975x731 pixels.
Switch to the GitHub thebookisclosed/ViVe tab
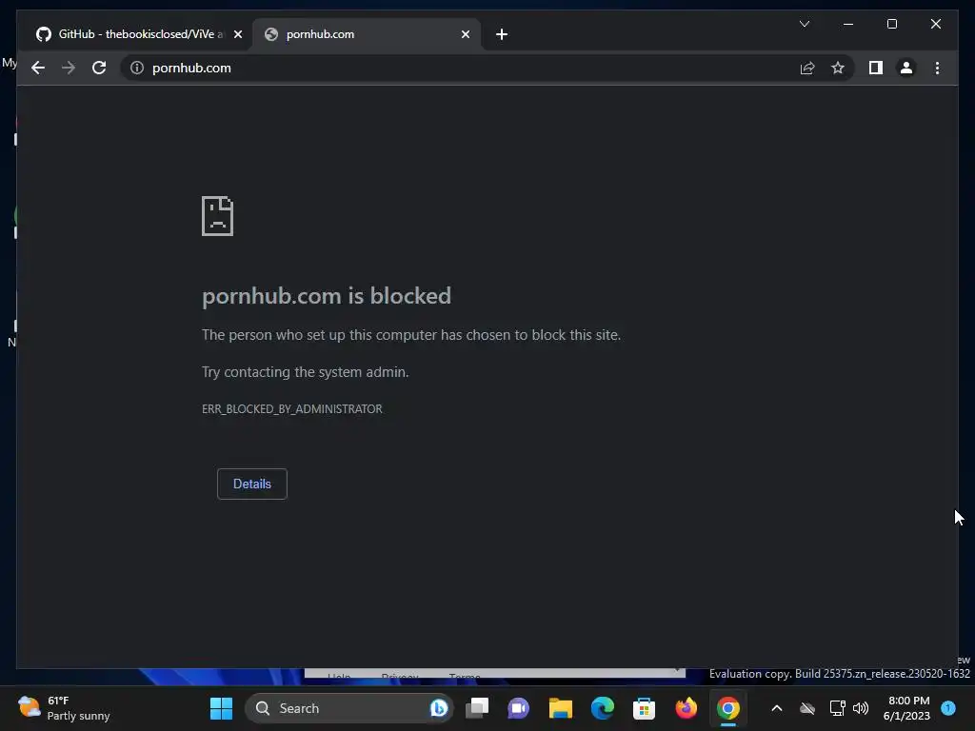pos(131,34)
